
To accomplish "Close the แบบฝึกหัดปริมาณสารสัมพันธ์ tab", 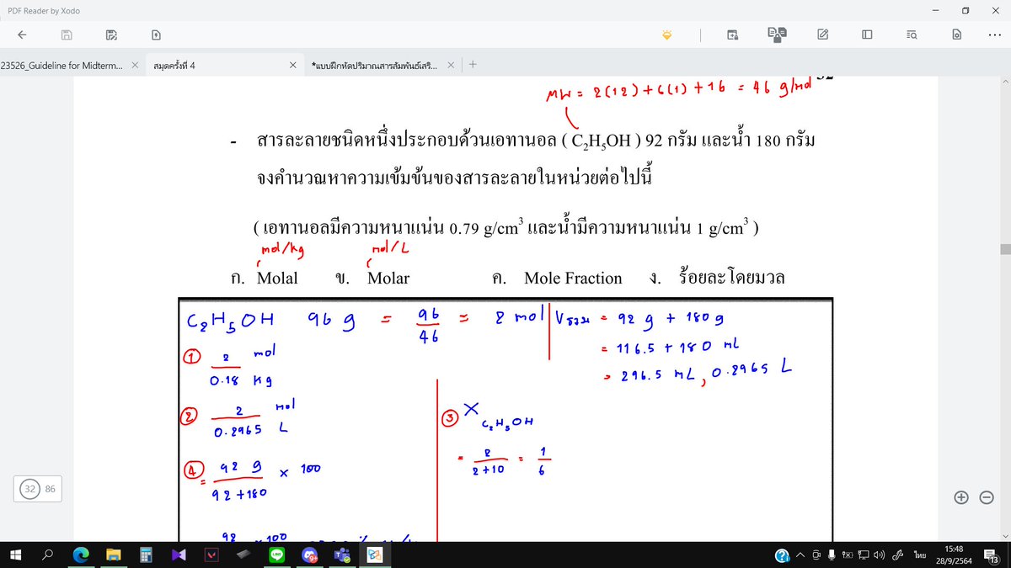I will 451,65.
